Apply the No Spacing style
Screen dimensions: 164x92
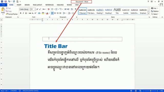[x=91, y=11]
